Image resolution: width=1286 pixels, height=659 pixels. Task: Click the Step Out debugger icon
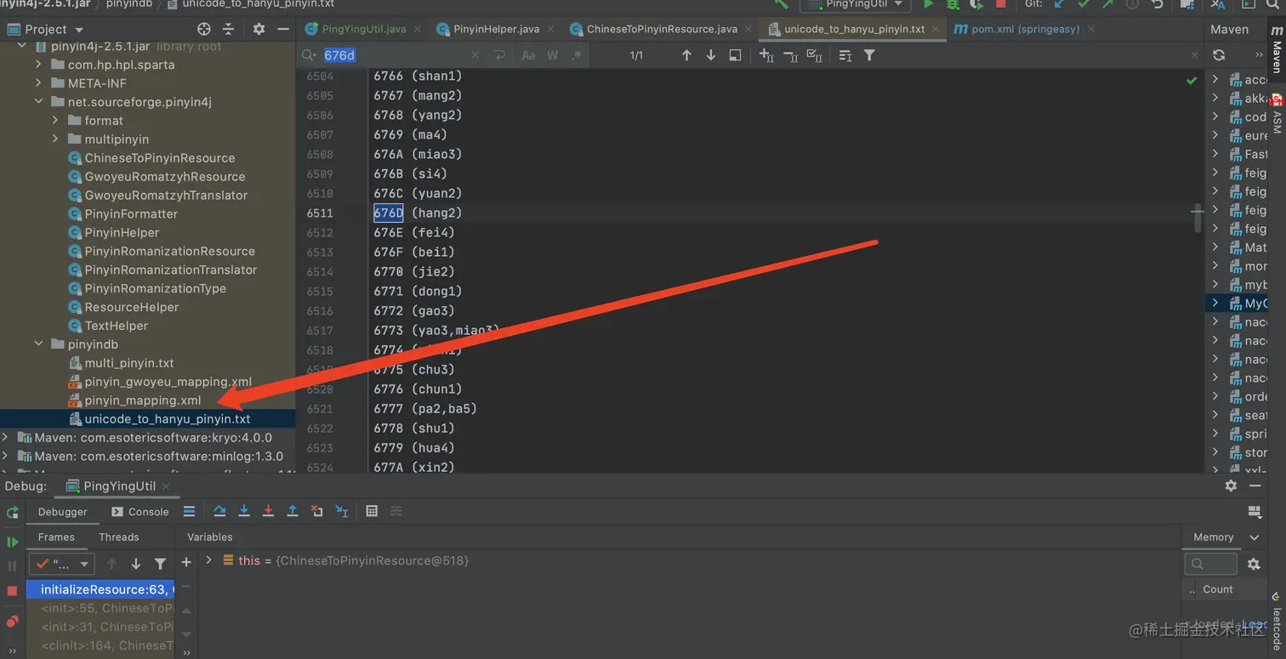click(x=293, y=511)
